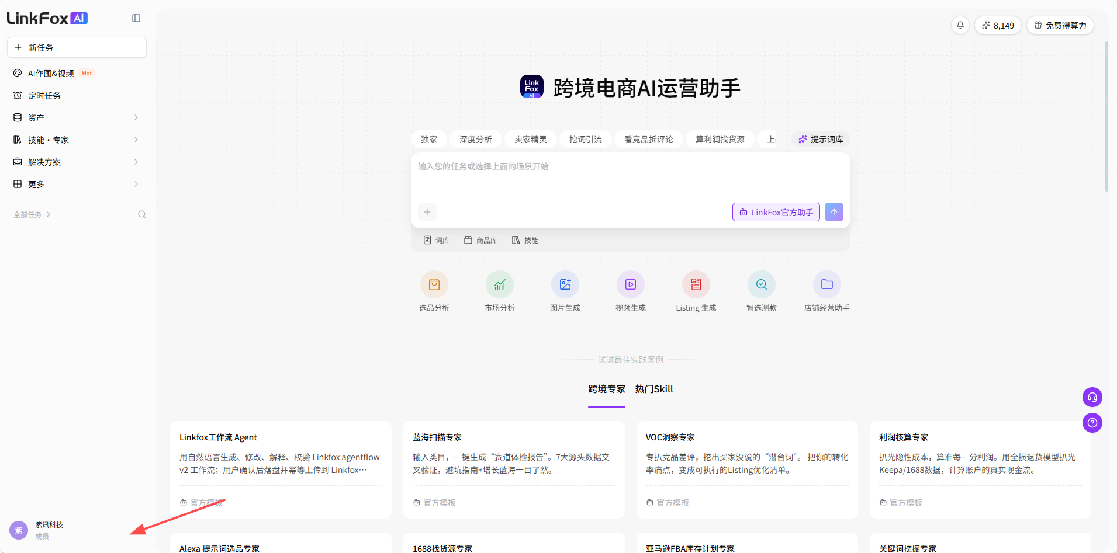Search tasks with the magnifier icon

pyautogui.click(x=142, y=214)
